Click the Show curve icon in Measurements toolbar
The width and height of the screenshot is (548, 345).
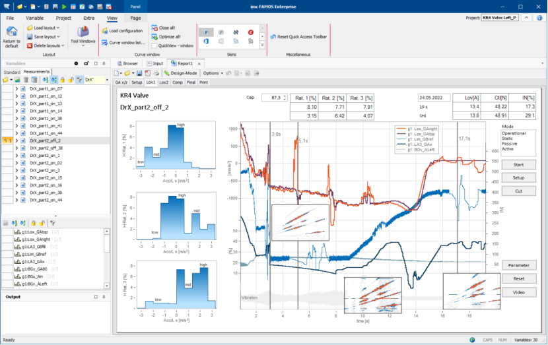pos(17,80)
